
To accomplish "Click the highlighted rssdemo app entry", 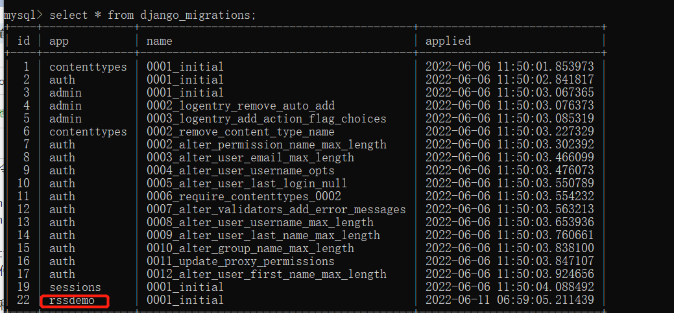I will click(x=75, y=300).
